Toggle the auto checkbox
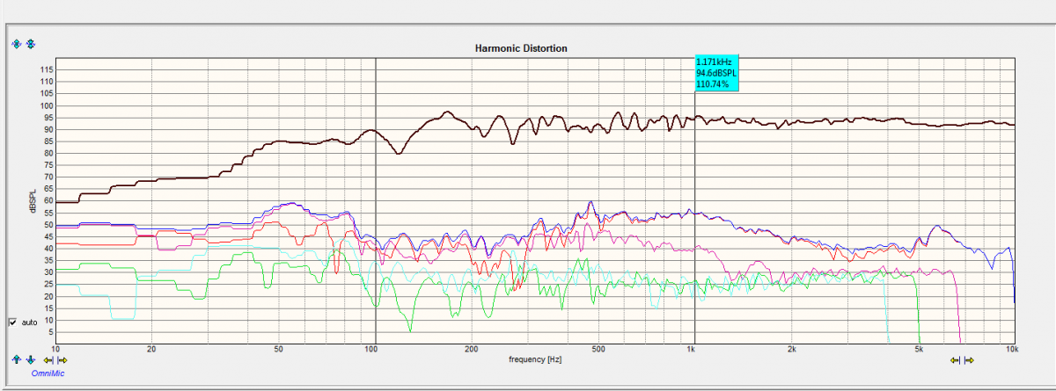The height and width of the screenshot is (391, 1056). pos(13,322)
